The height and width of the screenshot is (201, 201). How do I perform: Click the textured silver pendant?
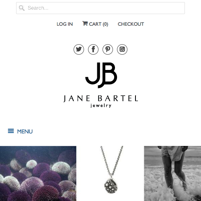click(111, 186)
